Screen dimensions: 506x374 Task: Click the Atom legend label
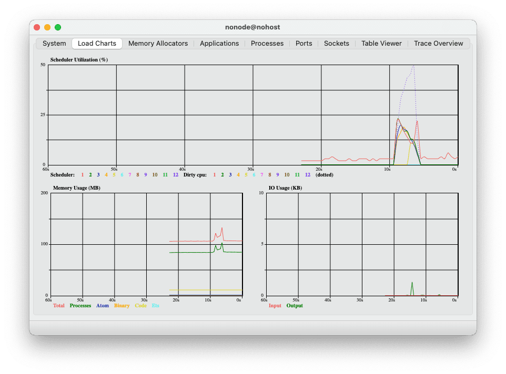[102, 305]
